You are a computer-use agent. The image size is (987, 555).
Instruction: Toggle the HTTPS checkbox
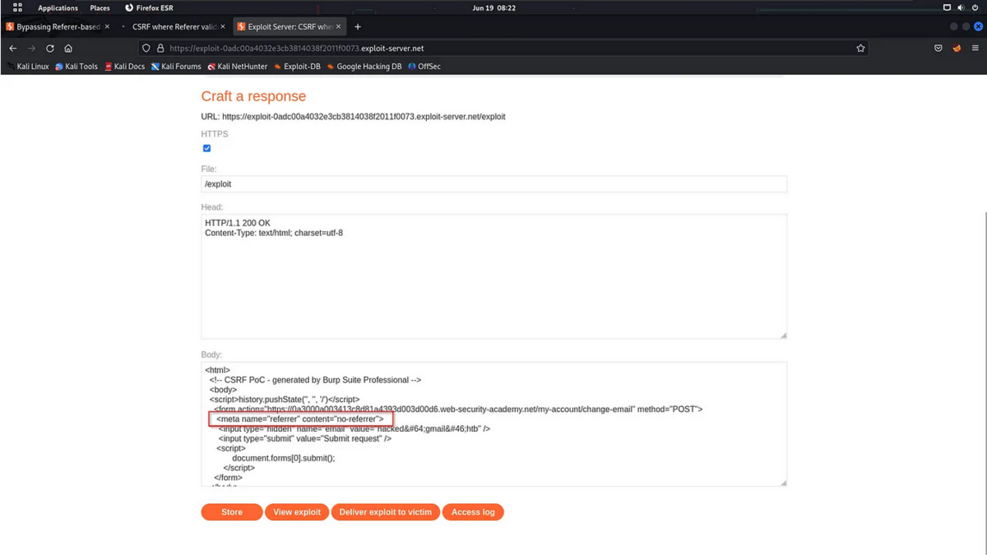(x=206, y=148)
